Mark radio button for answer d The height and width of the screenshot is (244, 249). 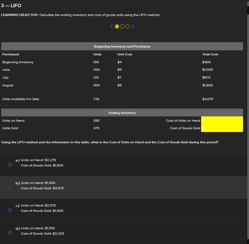10,233
